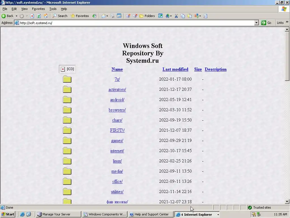Click the last toolbar icon after Encoding
This screenshot has width=290, height=218.
tap(205, 16)
